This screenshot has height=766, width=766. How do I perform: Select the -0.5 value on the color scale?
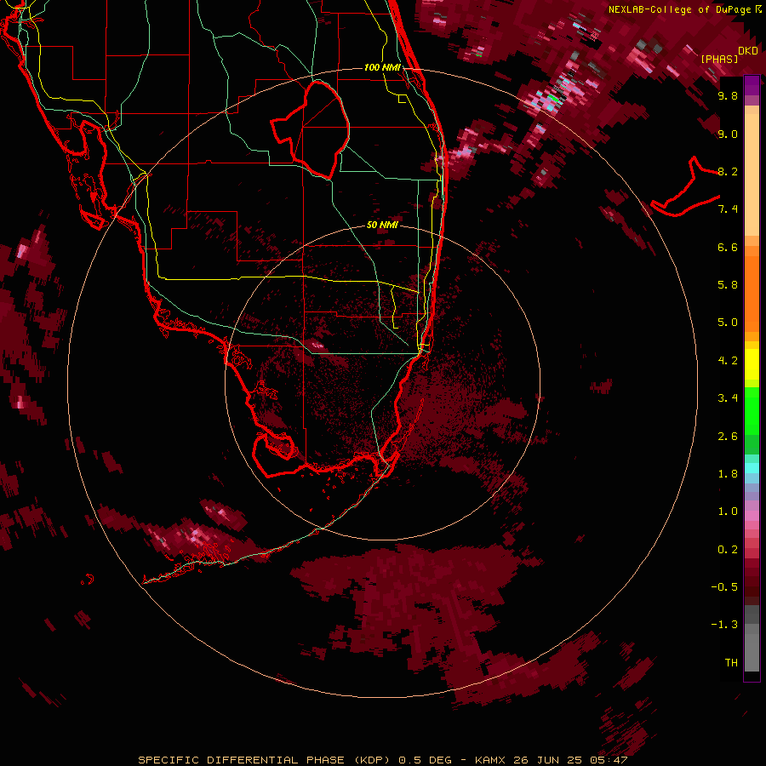click(x=724, y=587)
